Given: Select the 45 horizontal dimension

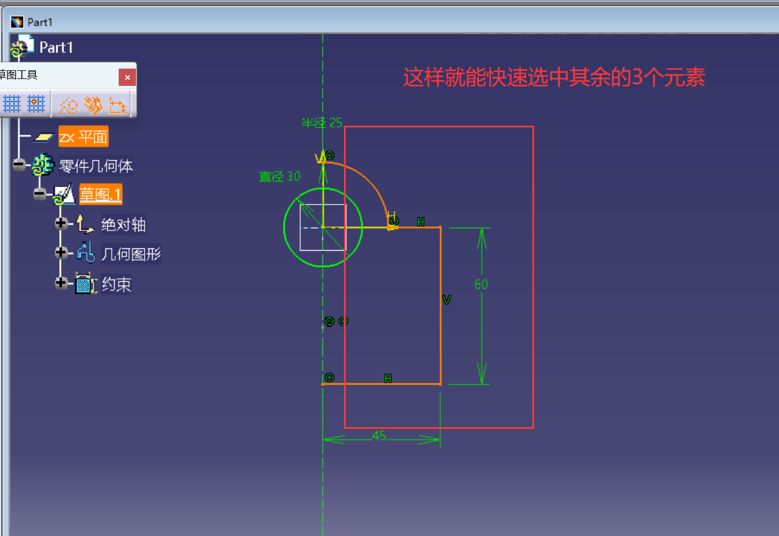Looking at the screenshot, I should coord(379,435).
